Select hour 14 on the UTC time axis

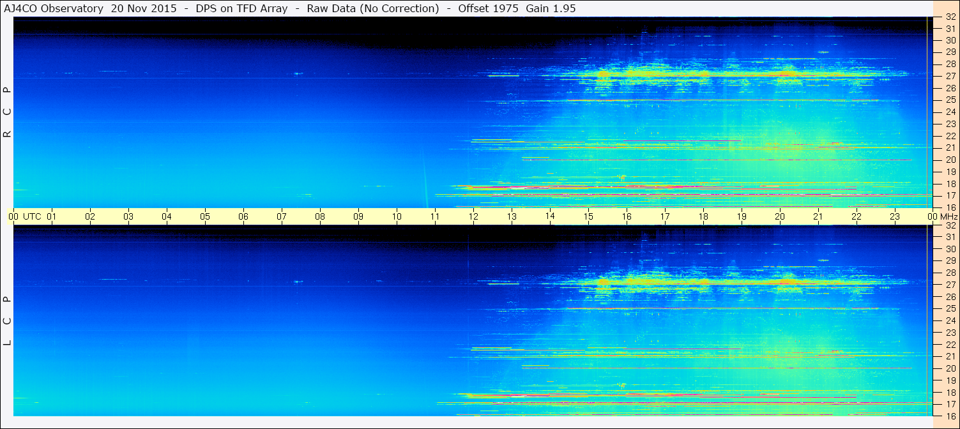(550, 216)
